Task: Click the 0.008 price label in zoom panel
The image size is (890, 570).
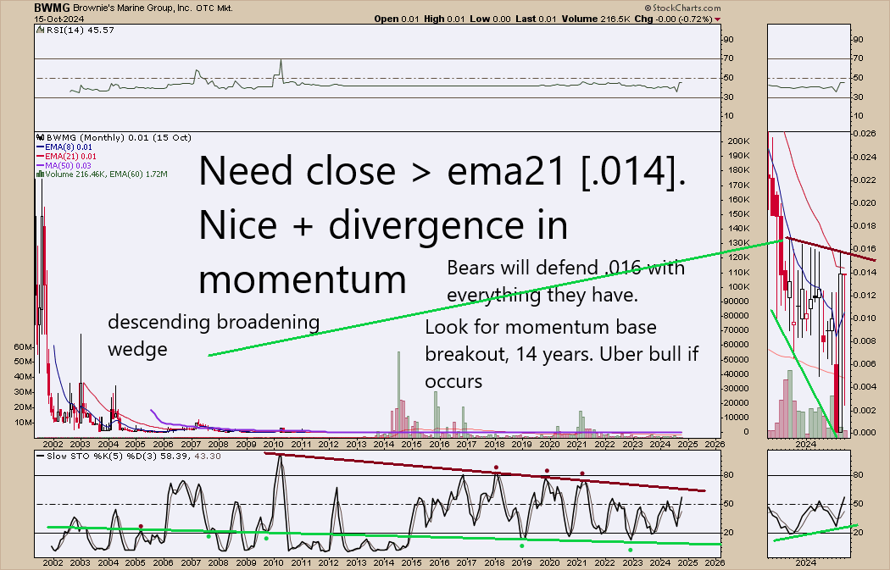Action: [x=864, y=340]
